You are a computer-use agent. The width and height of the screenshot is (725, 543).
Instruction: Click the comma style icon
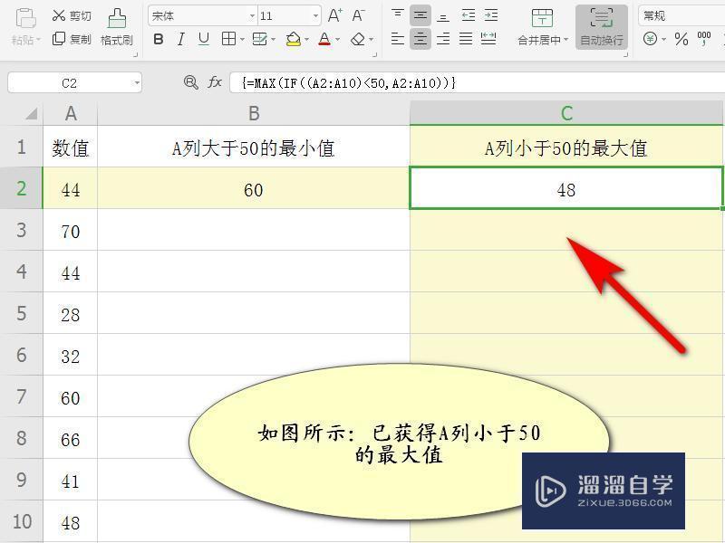(705, 38)
